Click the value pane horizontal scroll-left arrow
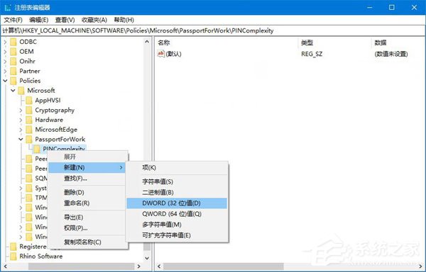This screenshot has height=272, width=426. [159, 266]
